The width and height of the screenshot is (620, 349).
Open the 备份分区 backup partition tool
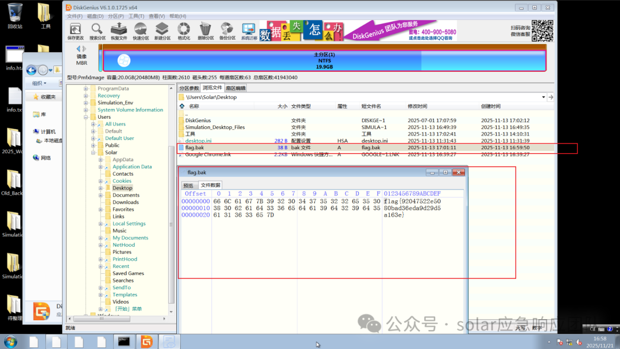(x=227, y=31)
